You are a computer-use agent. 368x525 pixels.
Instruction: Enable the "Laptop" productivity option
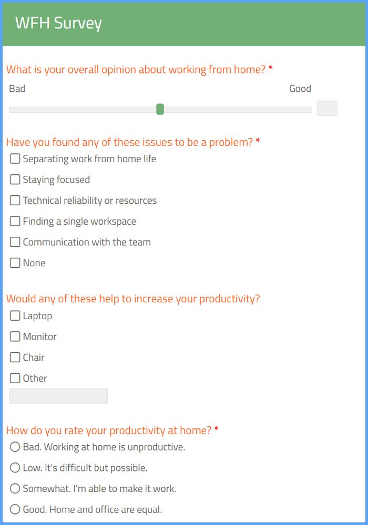15,316
